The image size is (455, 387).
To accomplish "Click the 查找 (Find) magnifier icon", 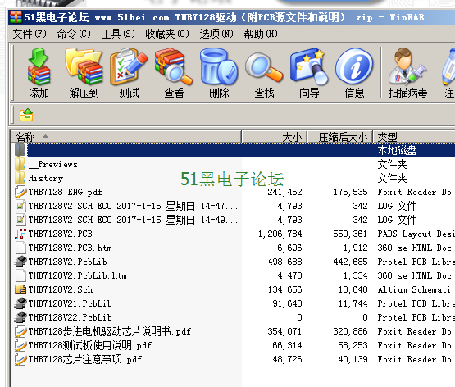I will (x=264, y=67).
